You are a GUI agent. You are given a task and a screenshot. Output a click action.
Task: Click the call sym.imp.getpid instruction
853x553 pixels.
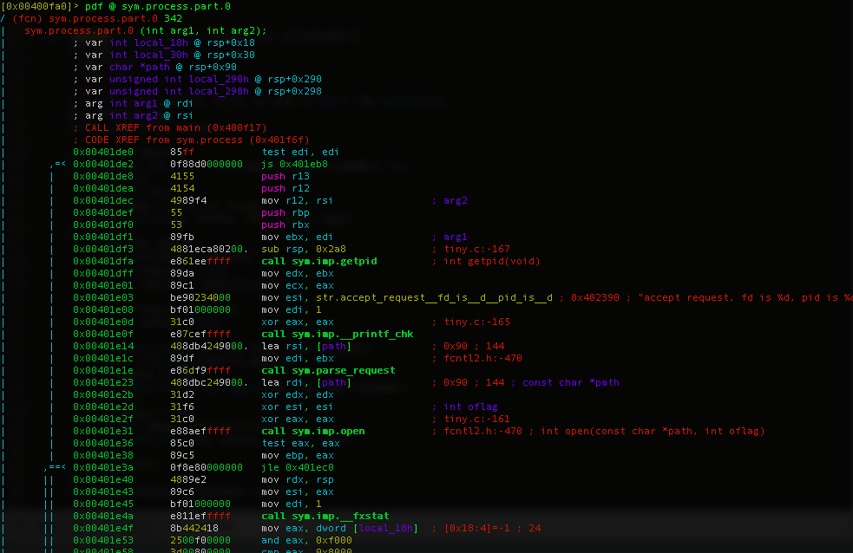pyautogui.click(x=318, y=261)
